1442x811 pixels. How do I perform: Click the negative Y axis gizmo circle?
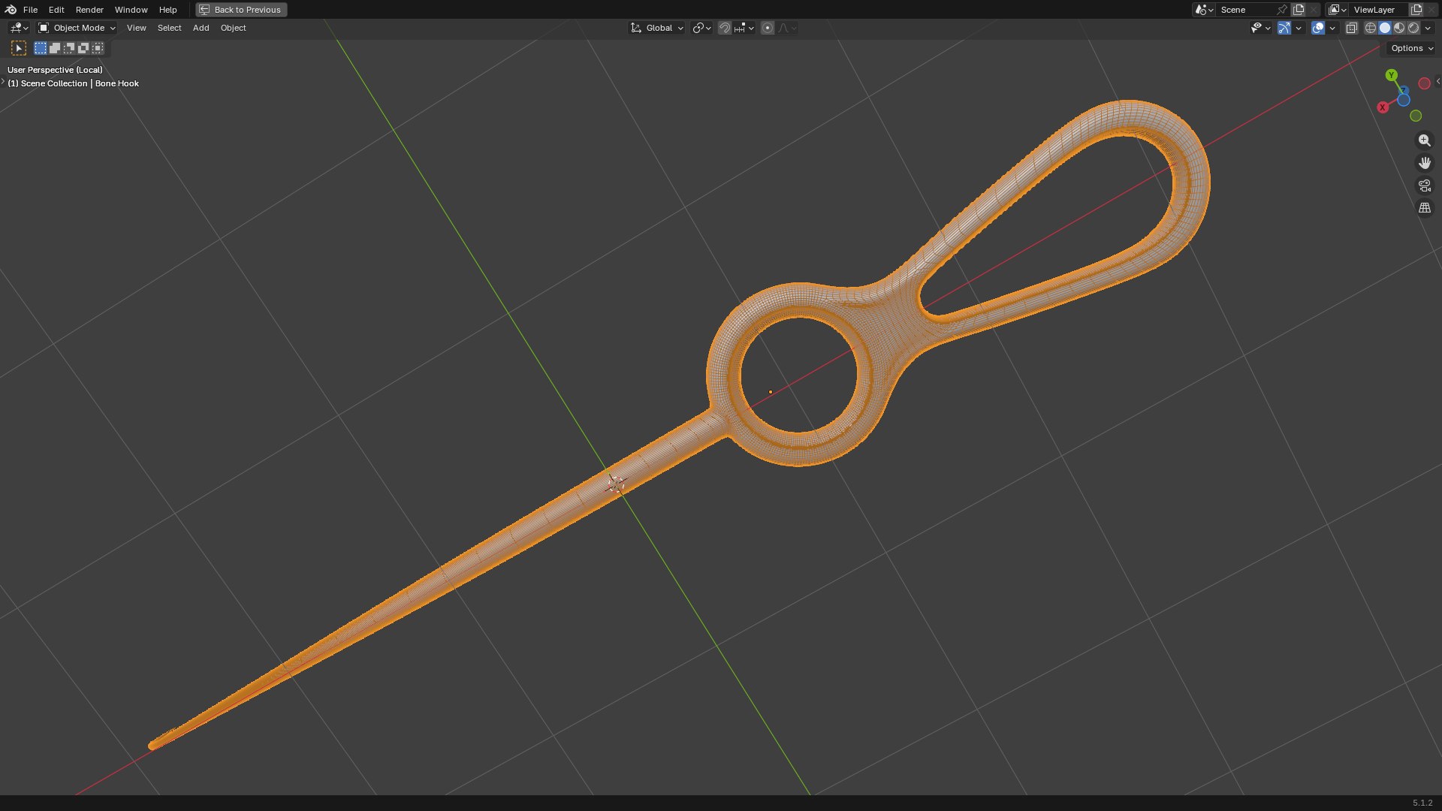(1416, 116)
